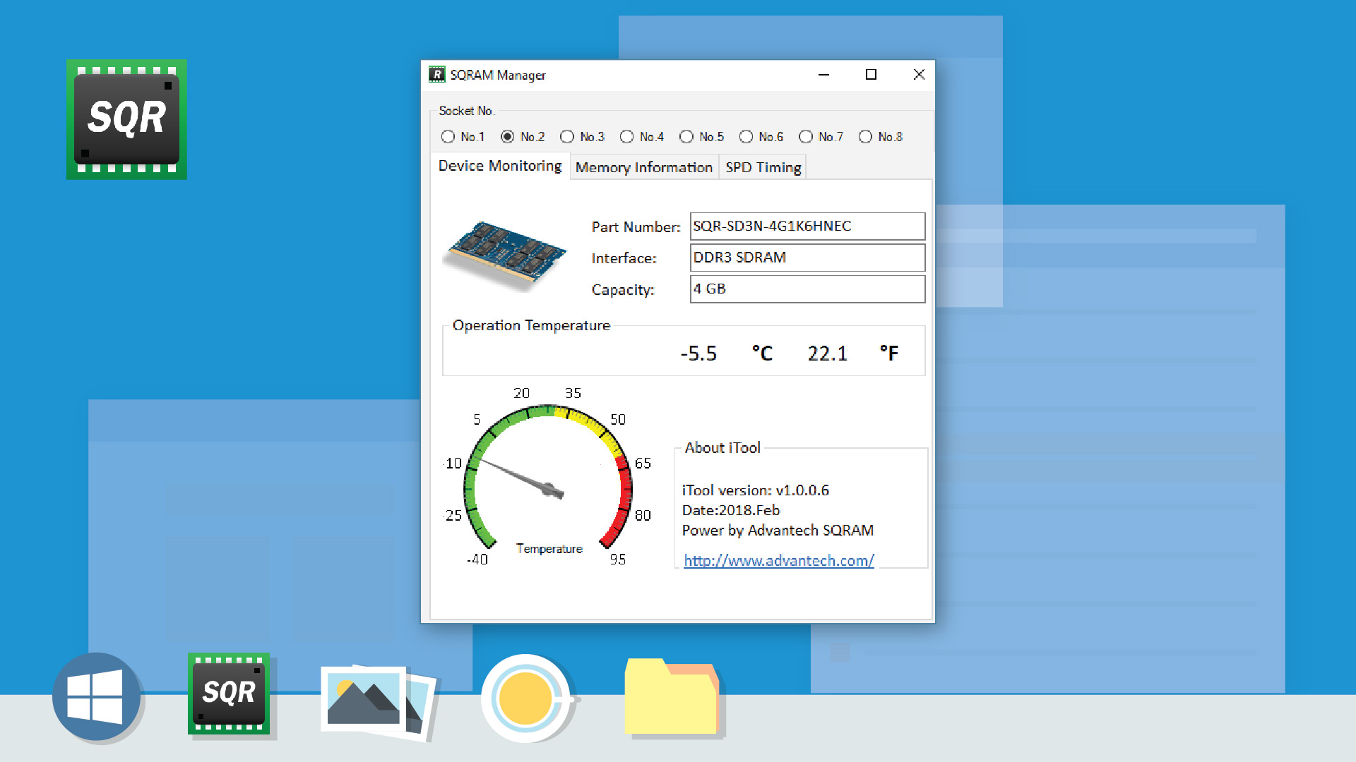Click the About iTool group label
This screenshot has height=762, width=1356.
click(x=722, y=448)
